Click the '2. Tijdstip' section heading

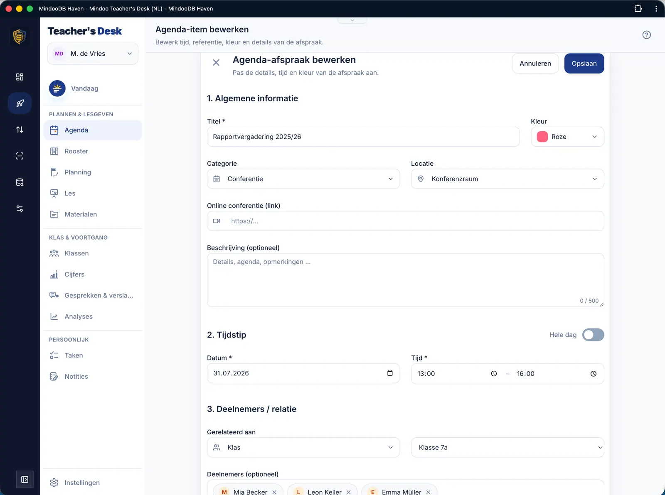point(227,335)
